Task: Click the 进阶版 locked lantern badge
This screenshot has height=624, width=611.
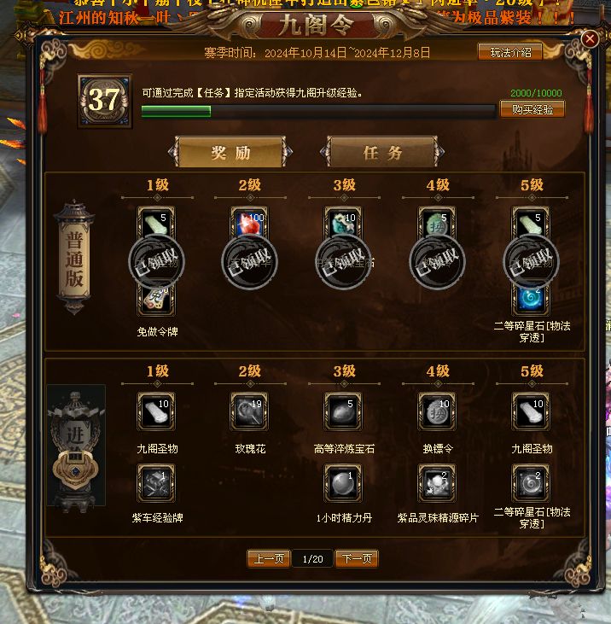Action: tap(76, 446)
